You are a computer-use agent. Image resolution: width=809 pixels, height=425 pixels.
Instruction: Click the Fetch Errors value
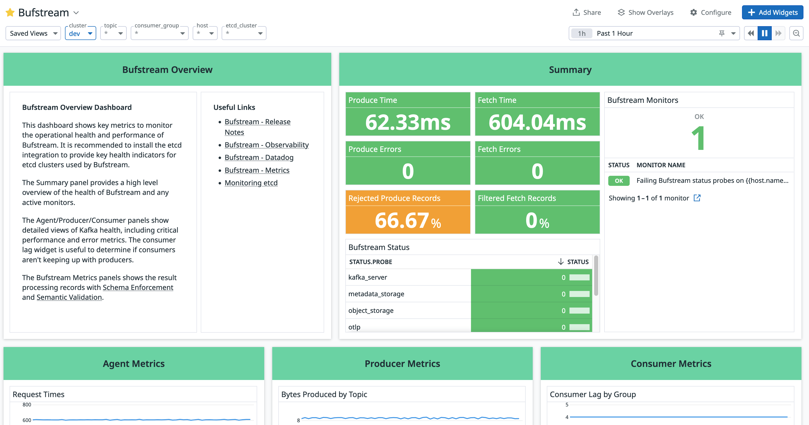[x=537, y=171]
